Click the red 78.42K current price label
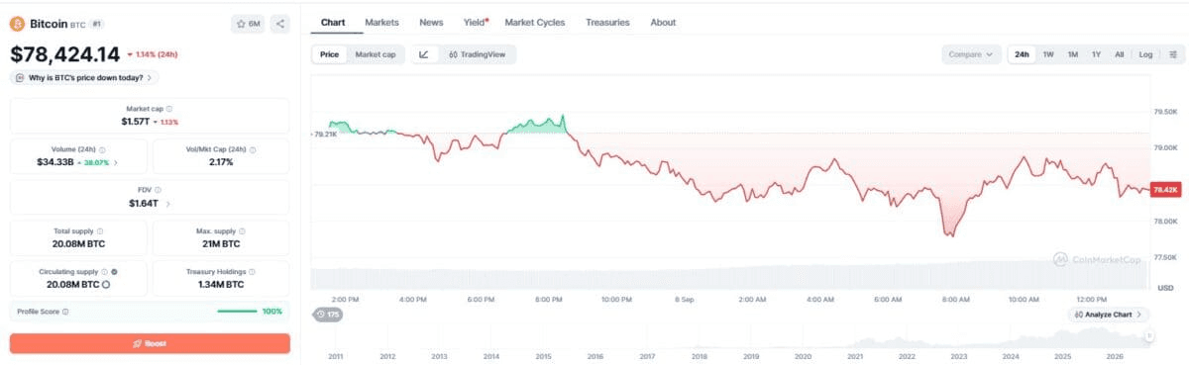 [1165, 189]
